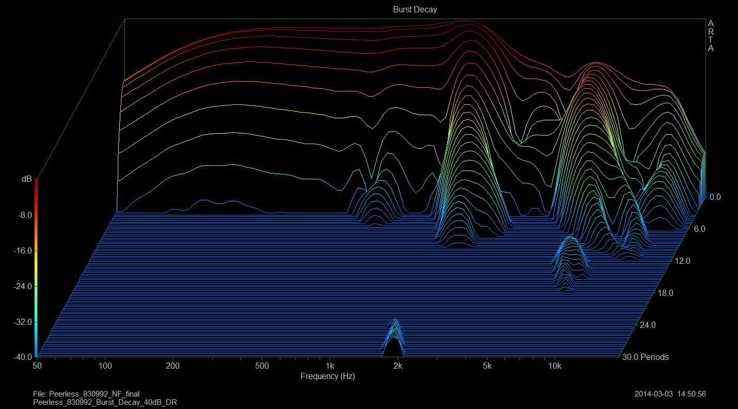The height and width of the screenshot is (409, 738).
Task: Click the Peerless_830992_Burst_Decay_40dB_DR caption
Action: (105, 402)
